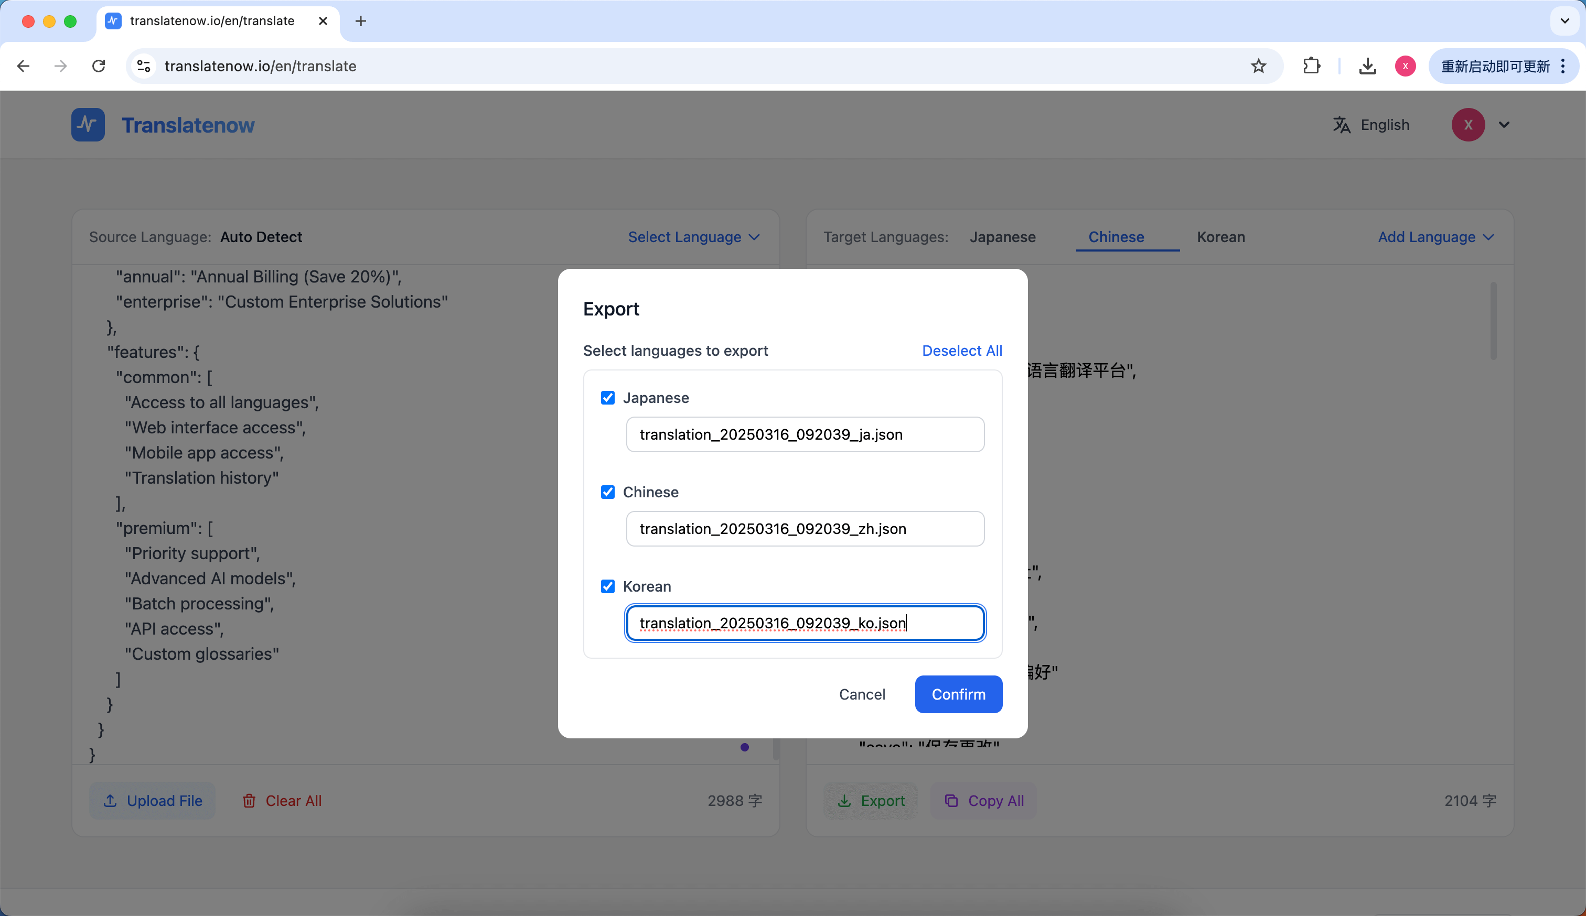The height and width of the screenshot is (916, 1586).
Task: Click the Export button below translation
Action: 871,800
